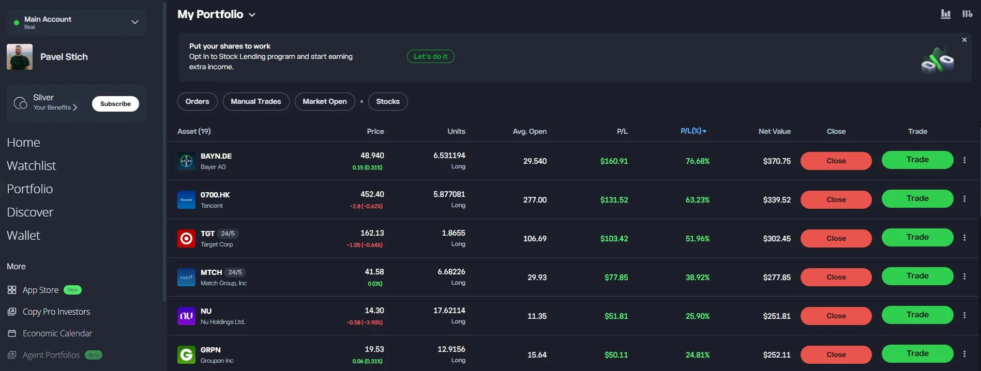Close the BAYN.DE position
This screenshot has height=371, width=981.
click(x=836, y=161)
